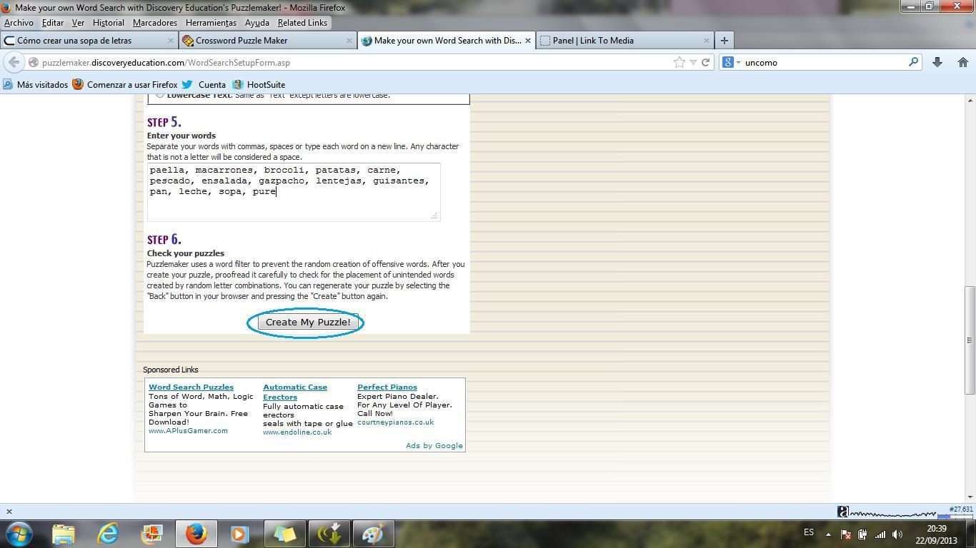Click inside the words text area
This screenshot has width=976, height=548.
point(293,203)
